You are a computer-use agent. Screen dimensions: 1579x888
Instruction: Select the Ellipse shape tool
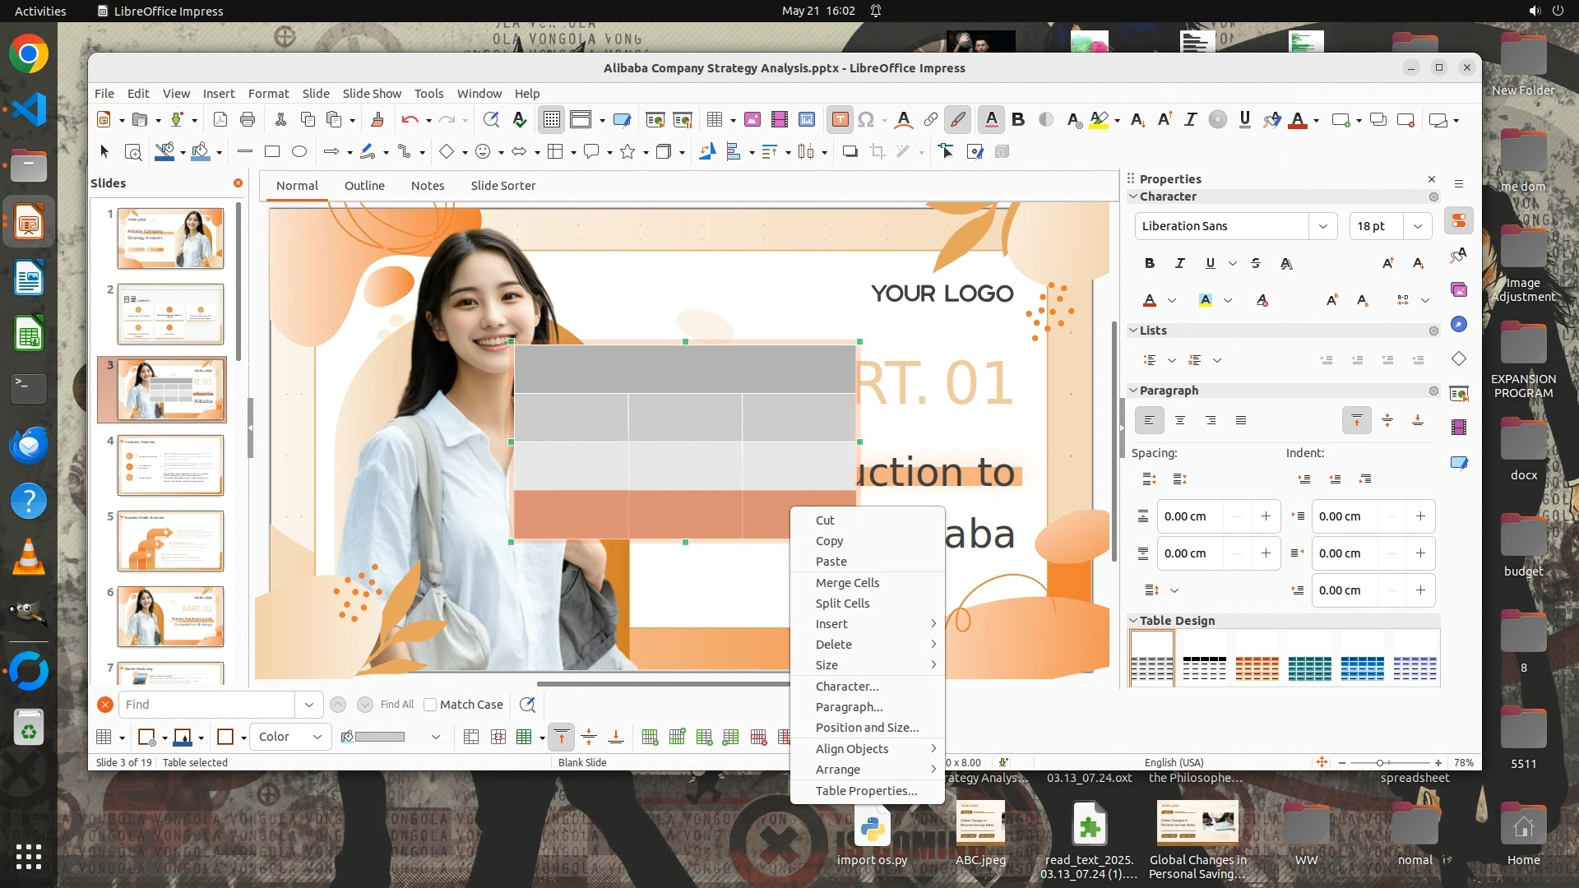click(x=299, y=152)
